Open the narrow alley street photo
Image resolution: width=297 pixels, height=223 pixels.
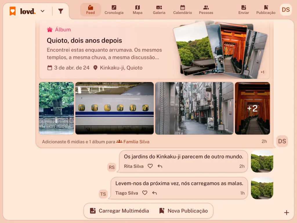pyautogui.click(x=194, y=108)
